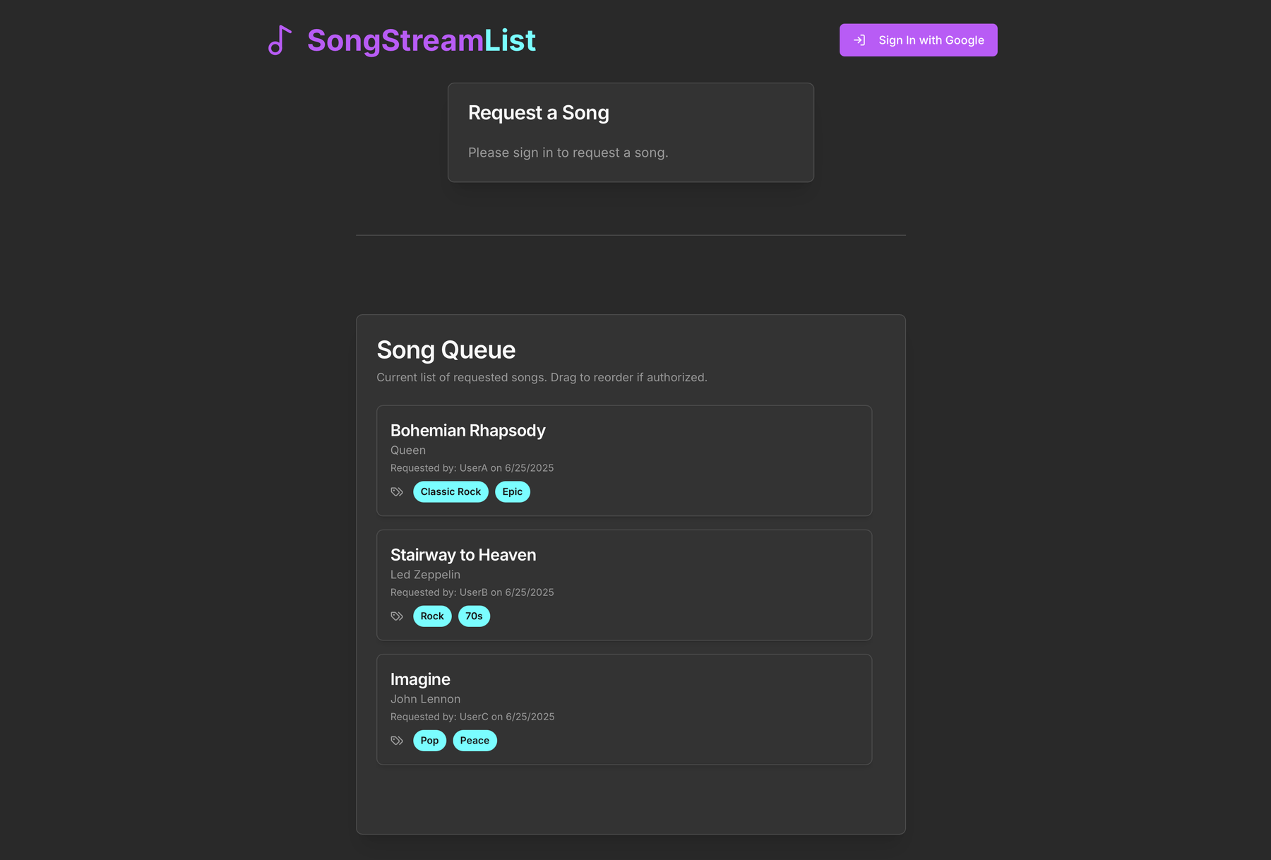Click the Song Queue heading
This screenshot has width=1271, height=860.
tap(446, 350)
